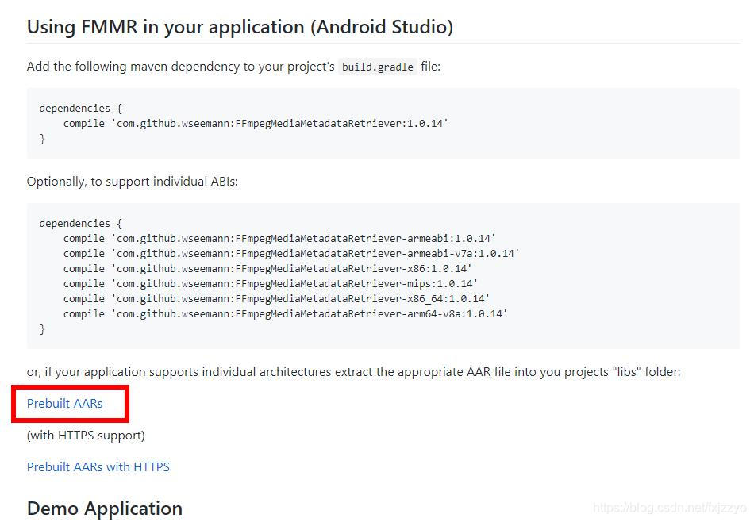This screenshot has width=754, height=522.
Task: Click the FFmpegMediaMetadataRetriever-armeabi:1.0.14 line
Action: 279,239
